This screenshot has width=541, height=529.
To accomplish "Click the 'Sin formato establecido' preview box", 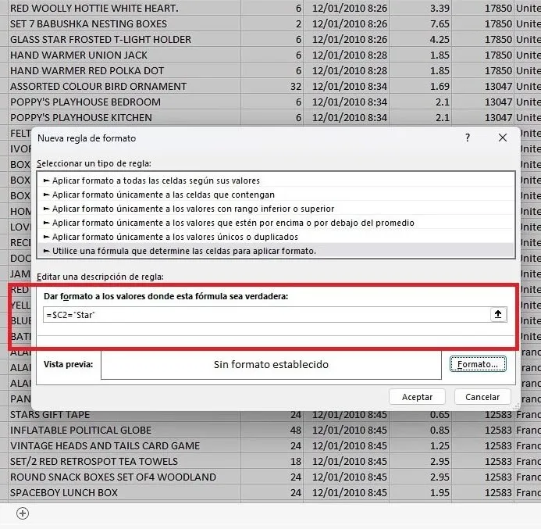I will point(271,365).
